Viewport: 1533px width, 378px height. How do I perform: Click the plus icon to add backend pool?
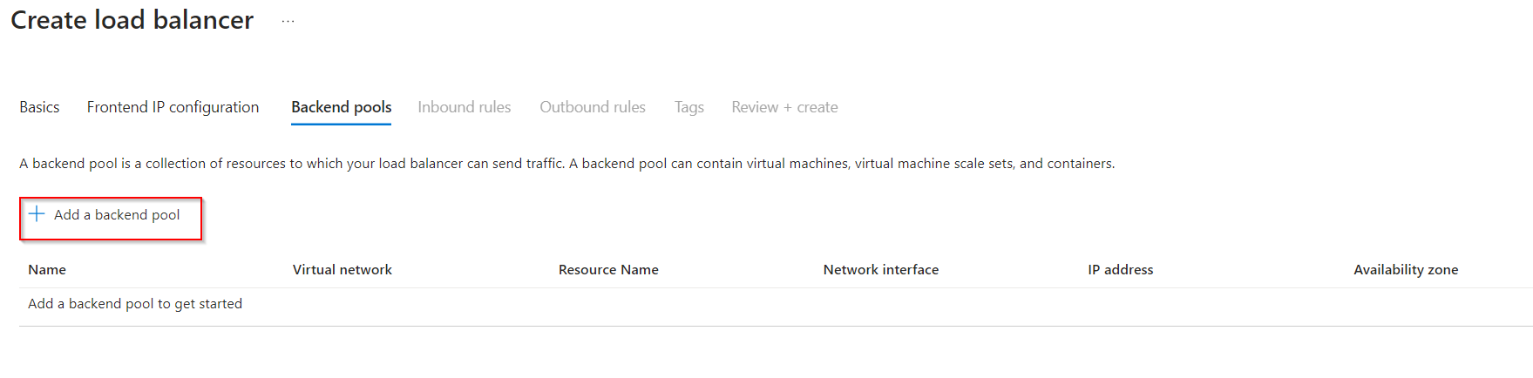(x=37, y=214)
